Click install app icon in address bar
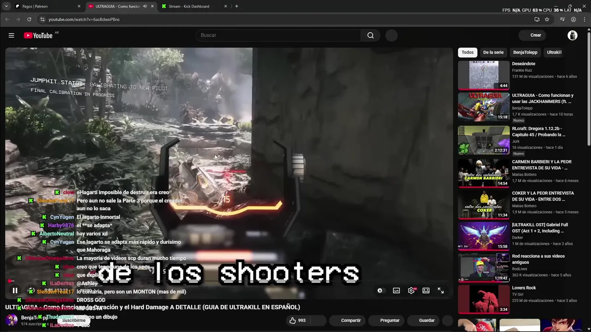 pyautogui.click(x=537, y=19)
